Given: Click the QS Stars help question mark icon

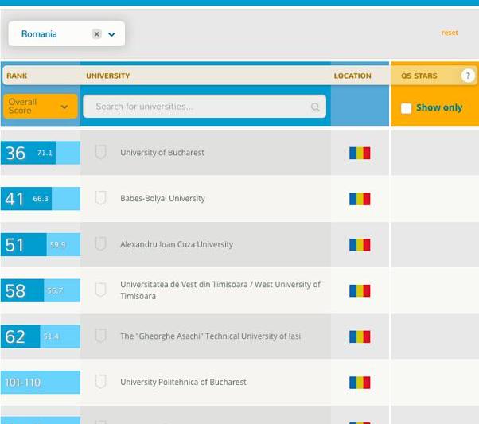Looking at the screenshot, I should click(467, 76).
